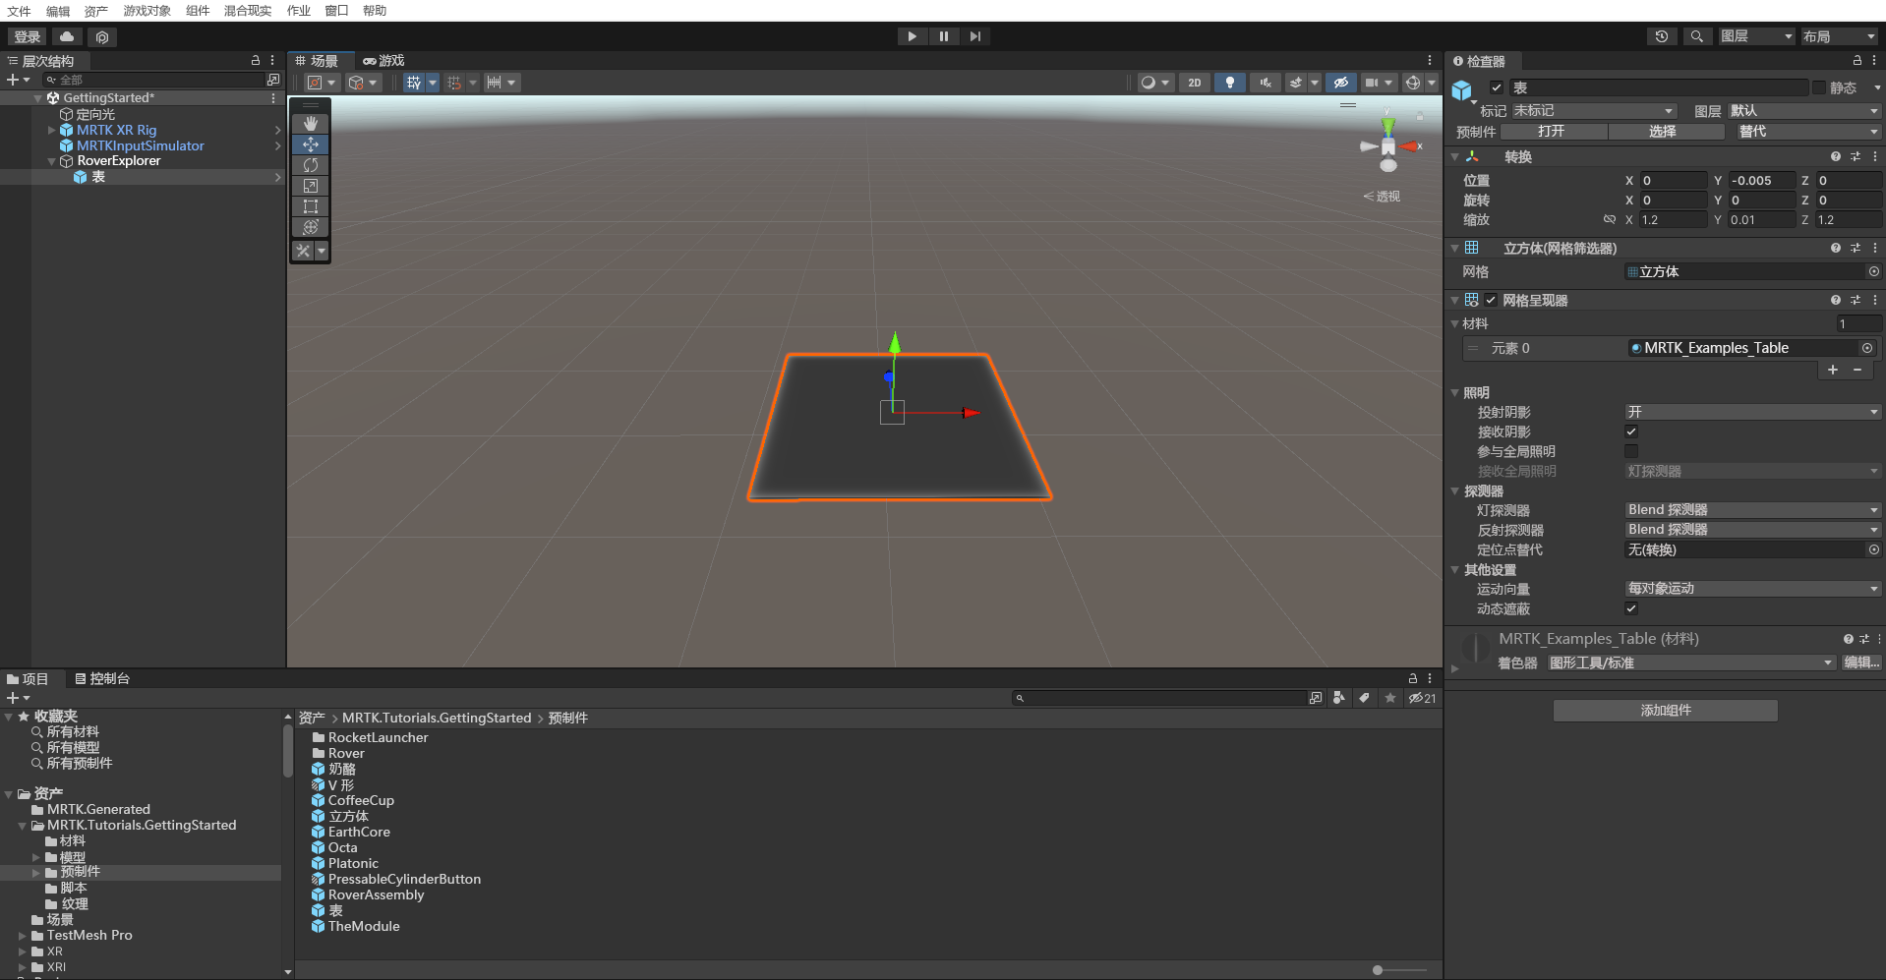This screenshot has height=980, width=1886.
Task: Toggle the Dynamic Occlusion checkbox
Action: click(1631, 608)
